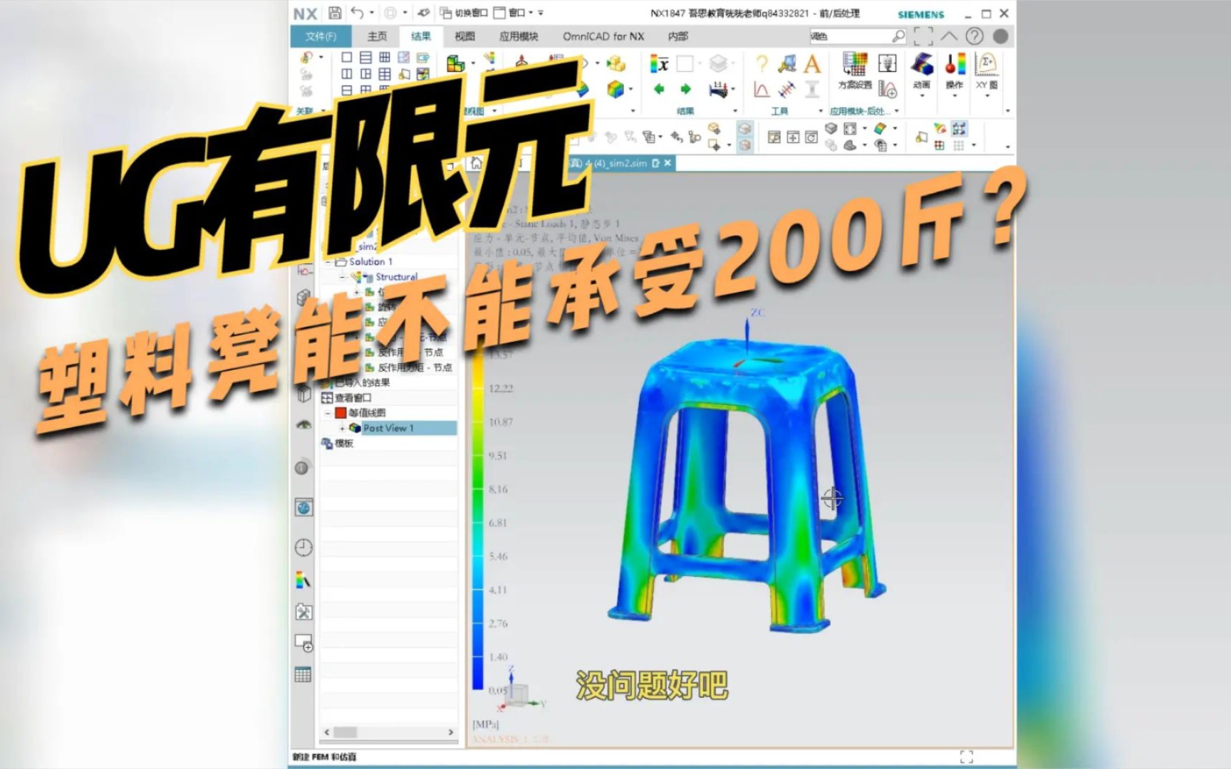Click the Save icon in the title bar

pyautogui.click(x=334, y=13)
